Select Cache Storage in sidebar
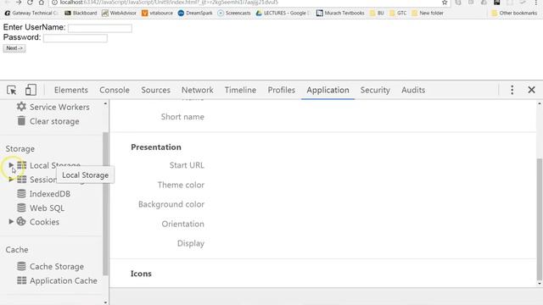Image resolution: width=543 pixels, height=305 pixels. click(57, 267)
